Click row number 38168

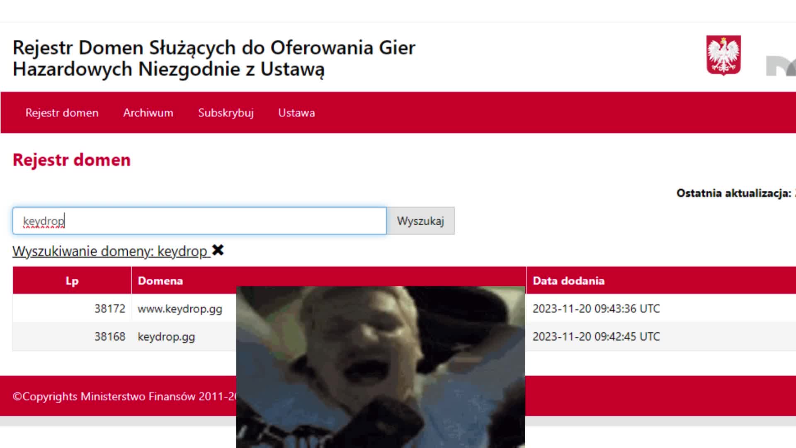pyautogui.click(x=109, y=336)
